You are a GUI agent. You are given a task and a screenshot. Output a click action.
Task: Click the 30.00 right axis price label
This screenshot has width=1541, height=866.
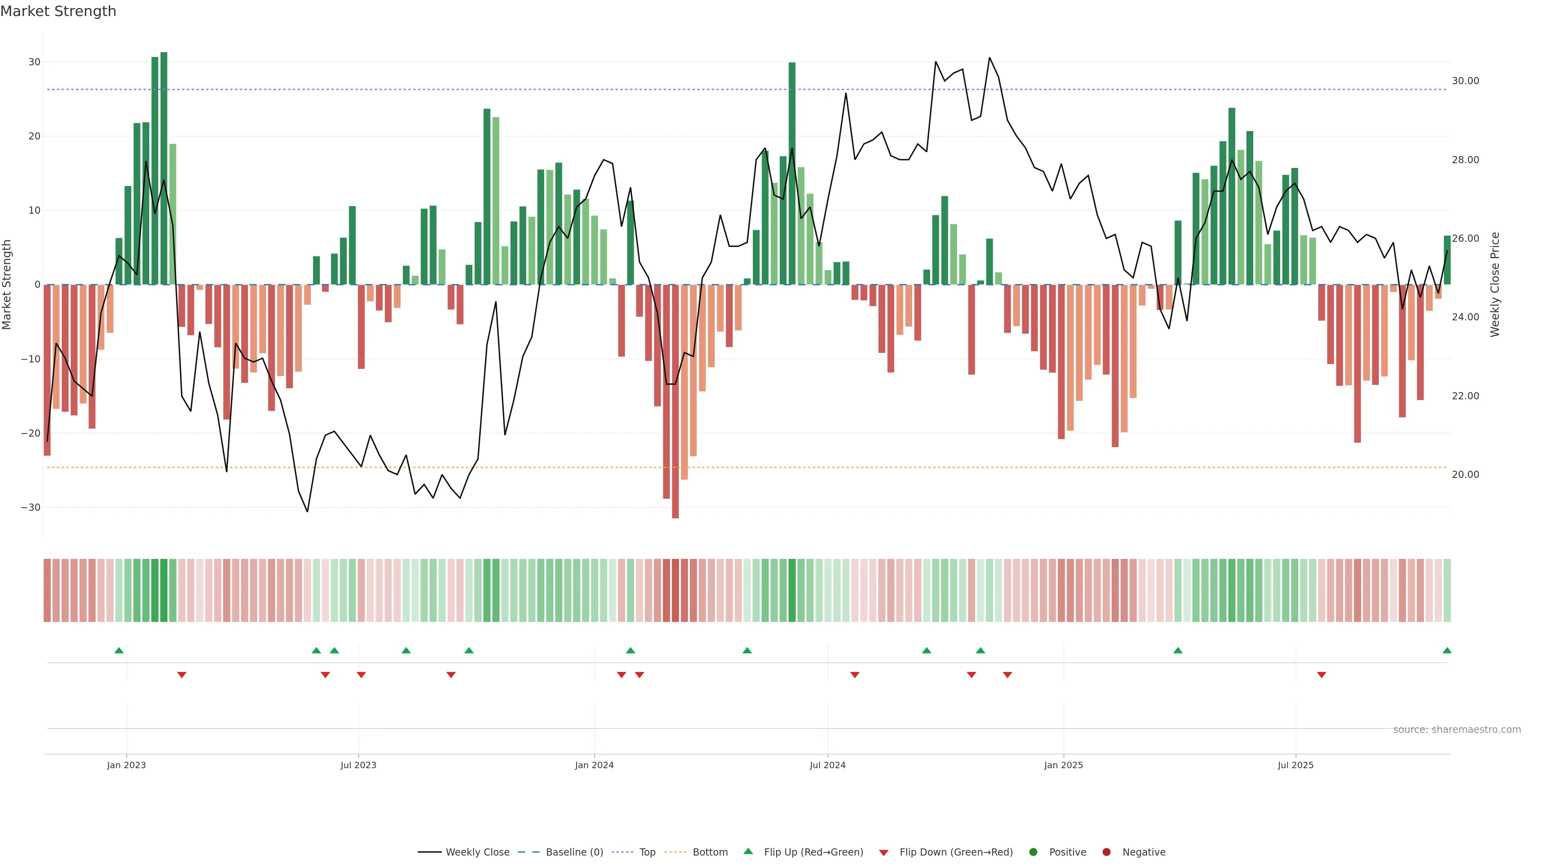[1465, 81]
